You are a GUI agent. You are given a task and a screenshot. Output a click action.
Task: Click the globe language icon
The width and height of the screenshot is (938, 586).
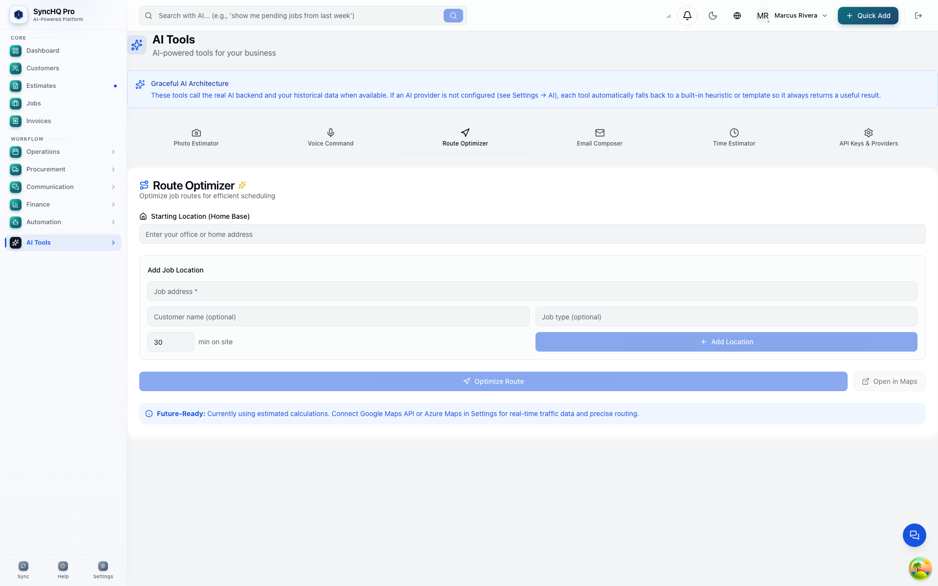pos(737,16)
